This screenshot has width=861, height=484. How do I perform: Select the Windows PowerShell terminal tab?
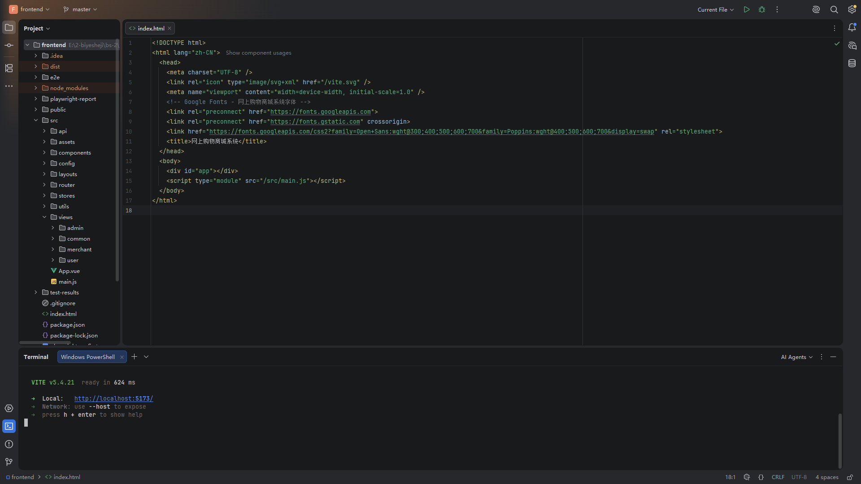coord(88,357)
